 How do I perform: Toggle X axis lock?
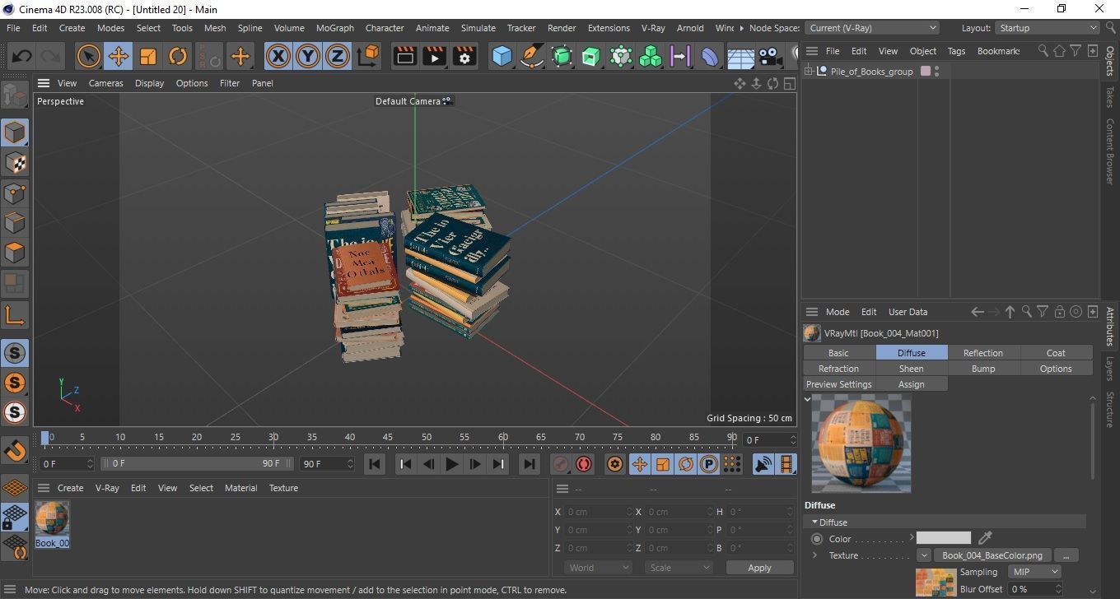pyautogui.click(x=278, y=57)
